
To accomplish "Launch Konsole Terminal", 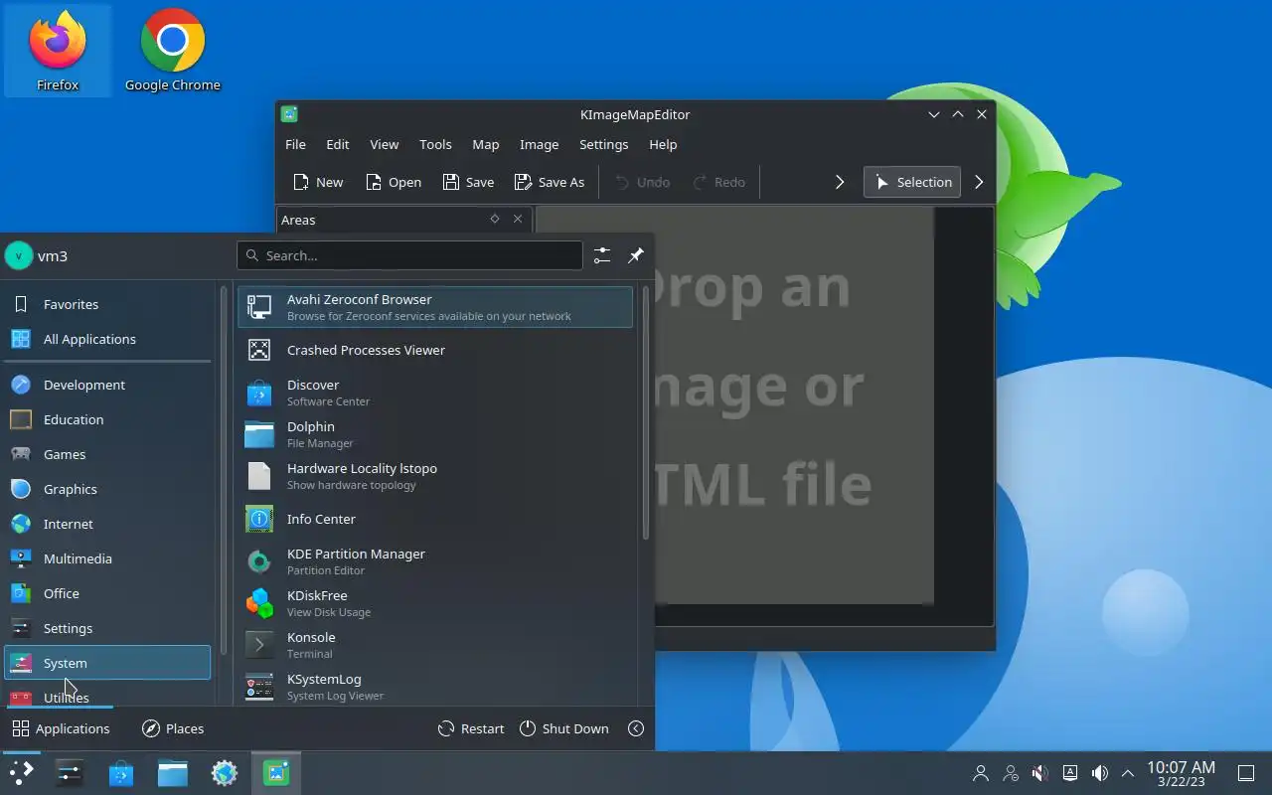I will coord(435,645).
